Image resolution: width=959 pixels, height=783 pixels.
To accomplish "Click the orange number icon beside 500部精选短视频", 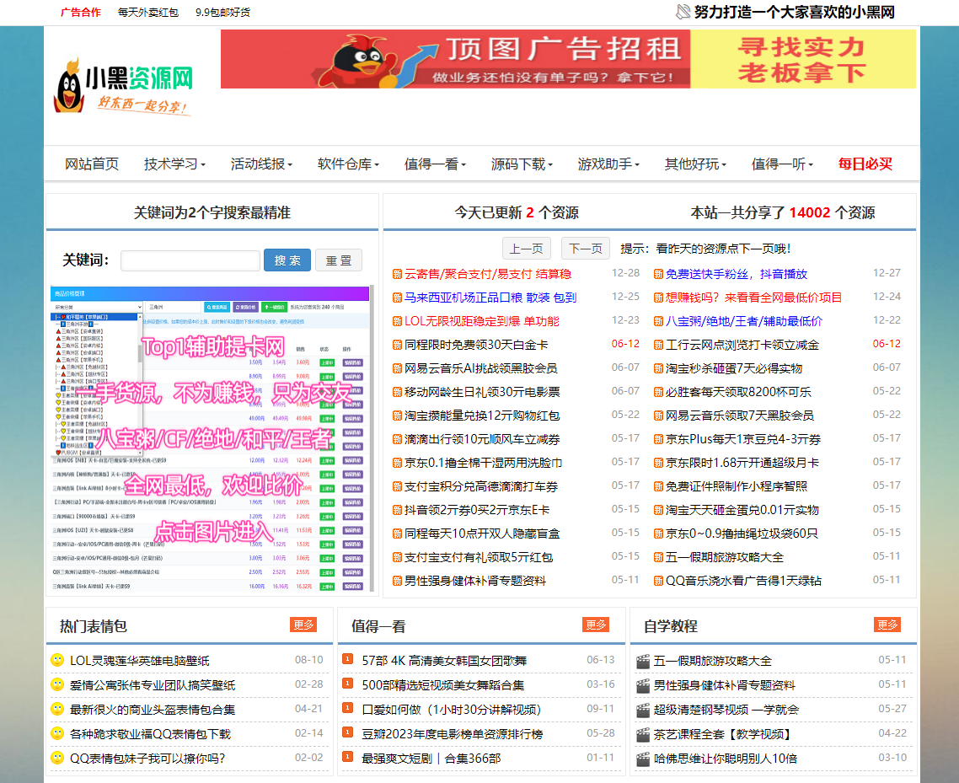I will (347, 684).
